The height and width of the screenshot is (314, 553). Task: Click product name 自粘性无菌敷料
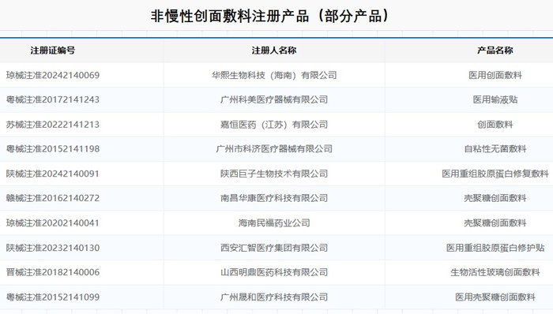click(x=495, y=149)
